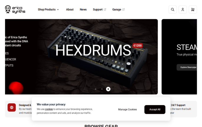Click external link icon beside Support
202x127 pixels.
coord(105,9)
